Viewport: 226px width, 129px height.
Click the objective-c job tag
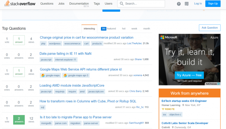[175, 114]
